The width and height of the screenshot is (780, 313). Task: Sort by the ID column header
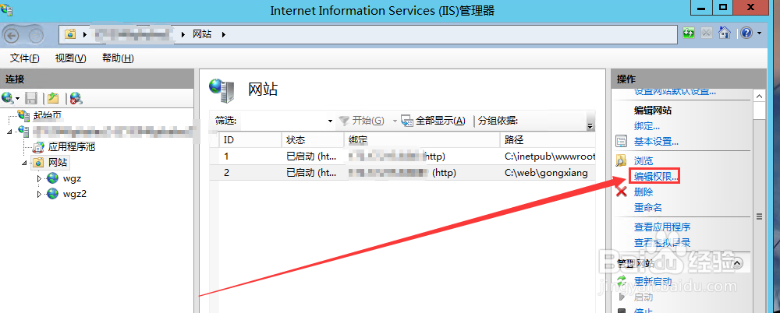[x=250, y=139]
